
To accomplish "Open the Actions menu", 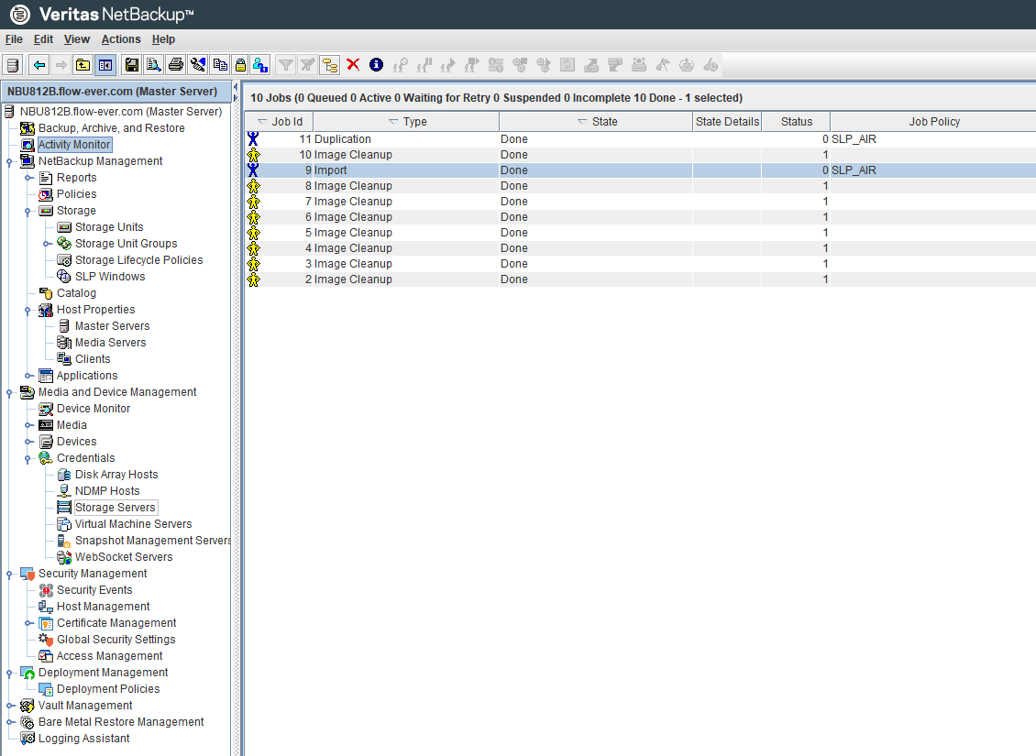I will (x=121, y=39).
